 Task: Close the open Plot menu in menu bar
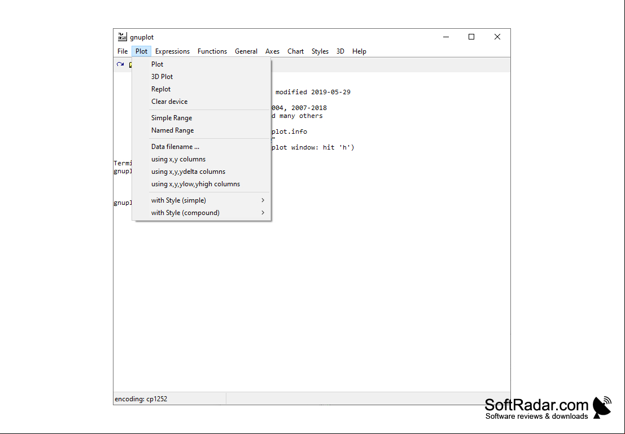tap(142, 51)
